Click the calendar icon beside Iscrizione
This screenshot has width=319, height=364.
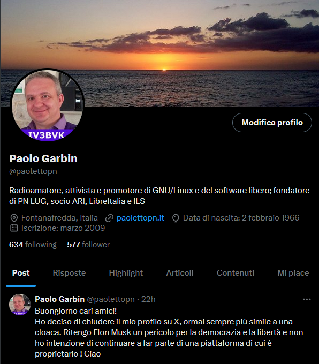tap(14, 228)
